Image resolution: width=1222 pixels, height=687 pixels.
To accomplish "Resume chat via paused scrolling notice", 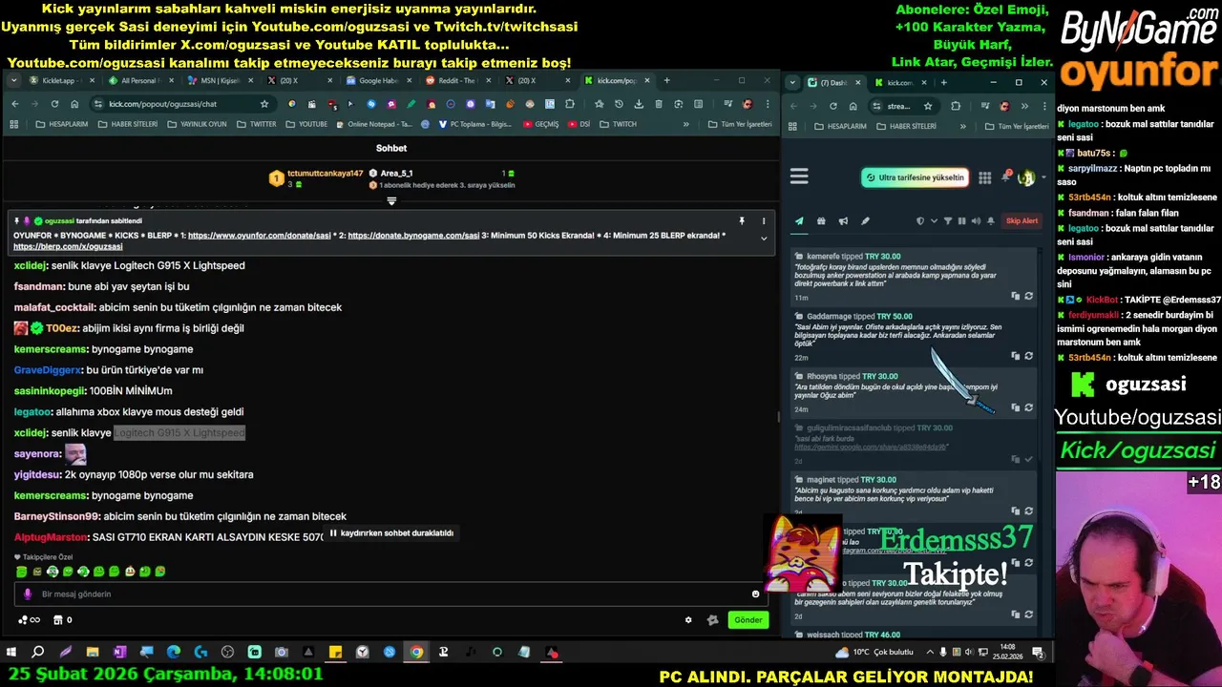I will (391, 533).
